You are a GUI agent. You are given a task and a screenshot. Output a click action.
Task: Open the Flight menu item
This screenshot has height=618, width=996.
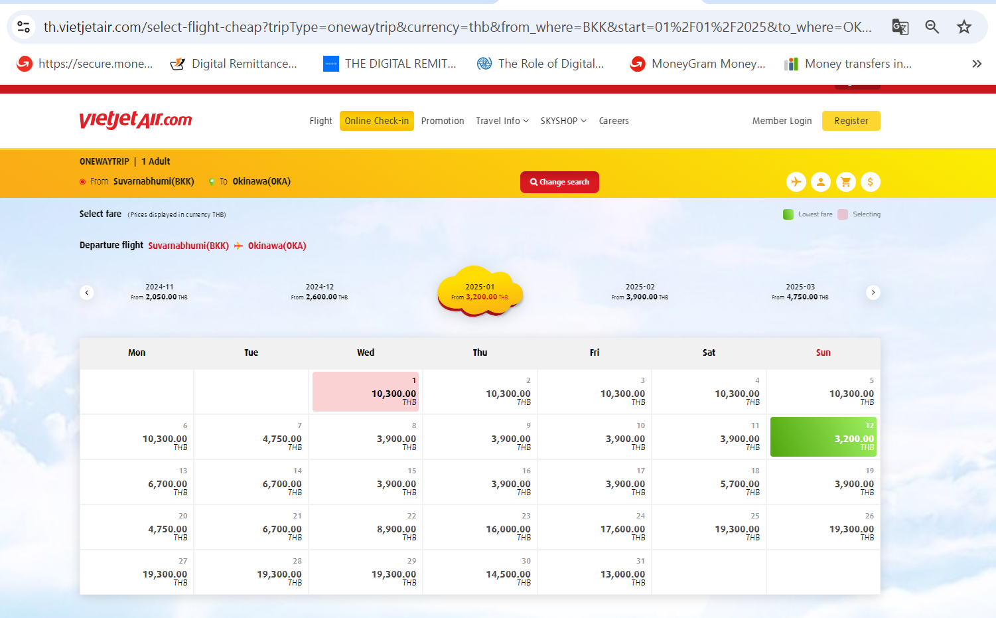320,121
